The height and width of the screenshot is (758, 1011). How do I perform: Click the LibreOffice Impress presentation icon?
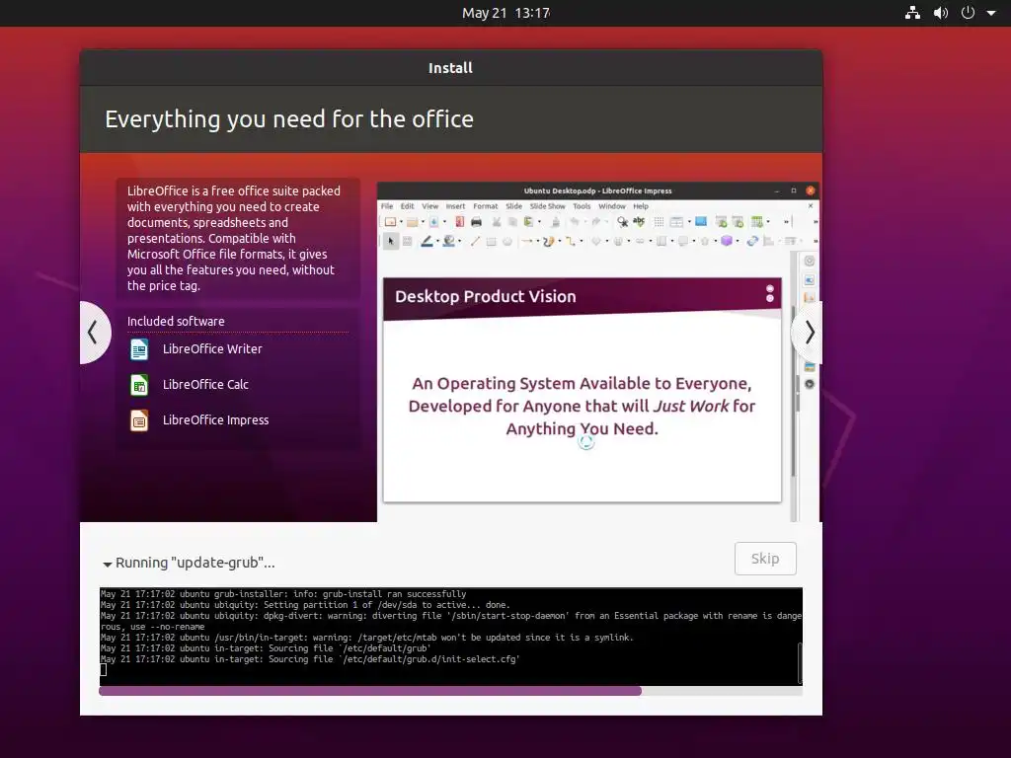click(x=139, y=420)
